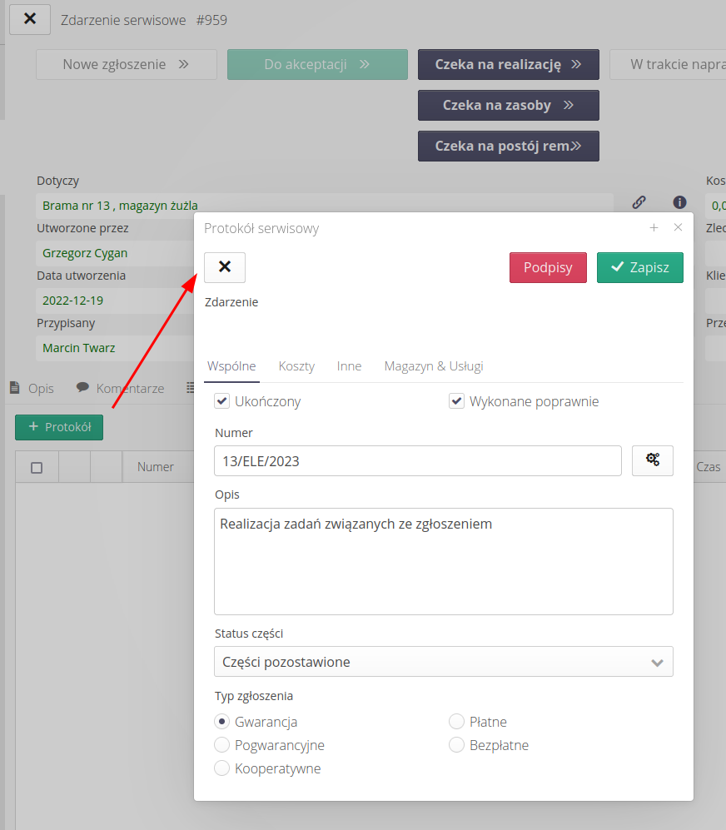Click the plus icon in Protokół serwisowy header

pos(654,227)
